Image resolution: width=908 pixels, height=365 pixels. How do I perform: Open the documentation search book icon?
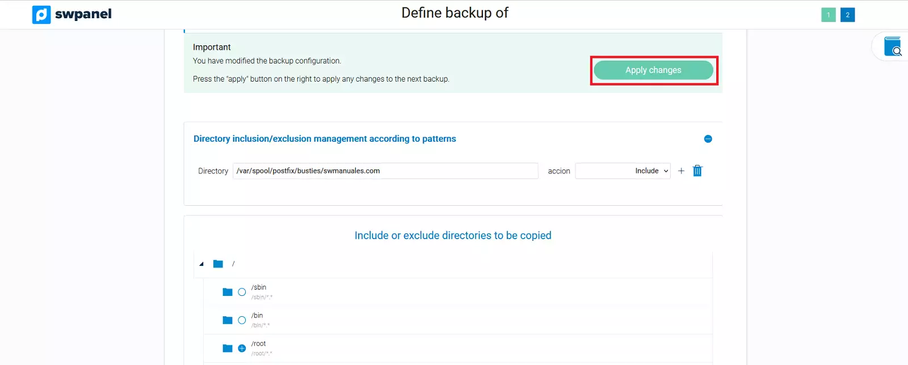point(893,46)
